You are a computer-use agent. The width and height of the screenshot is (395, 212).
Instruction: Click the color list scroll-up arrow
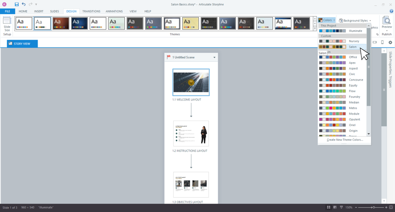coord(369,26)
